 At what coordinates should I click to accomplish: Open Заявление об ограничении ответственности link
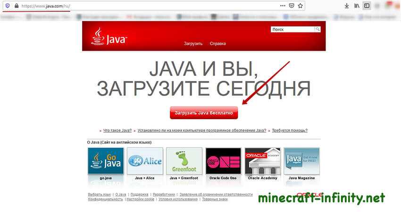point(216,194)
